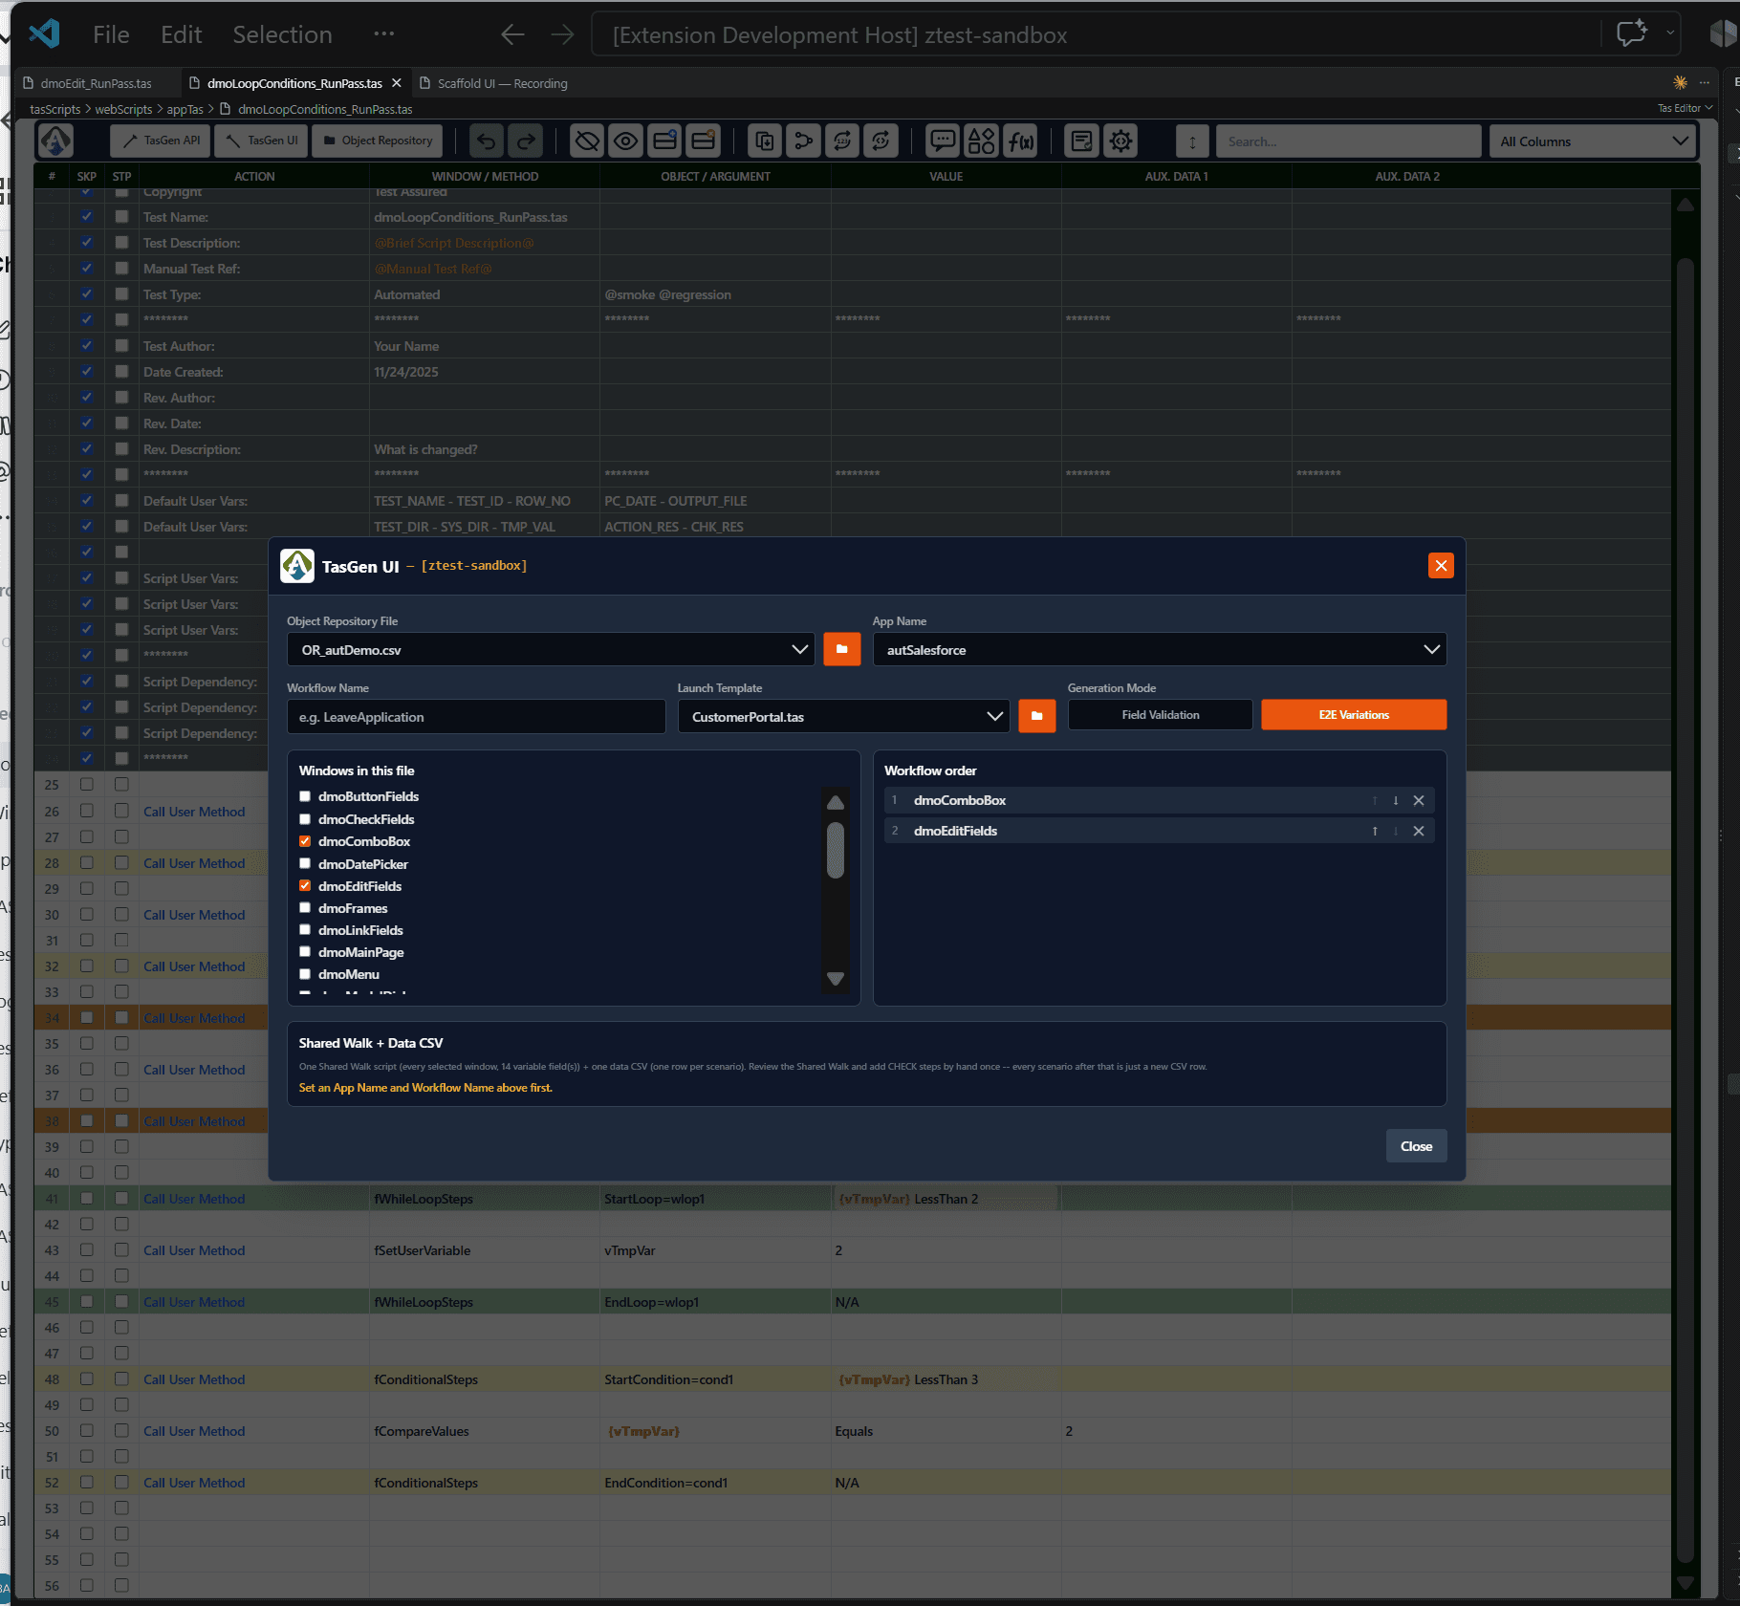
Task: Click the vertical expand arrows icon near Search
Action: click(x=1192, y=141)
